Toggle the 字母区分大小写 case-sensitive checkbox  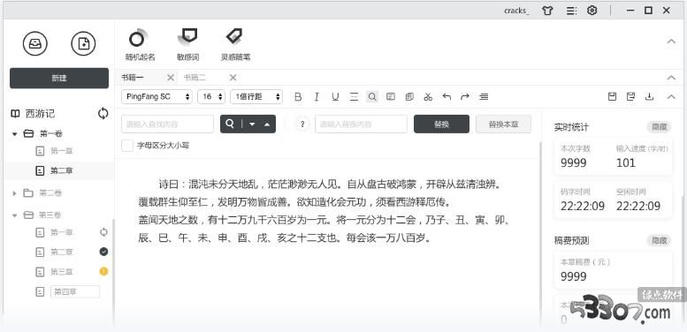127,146
